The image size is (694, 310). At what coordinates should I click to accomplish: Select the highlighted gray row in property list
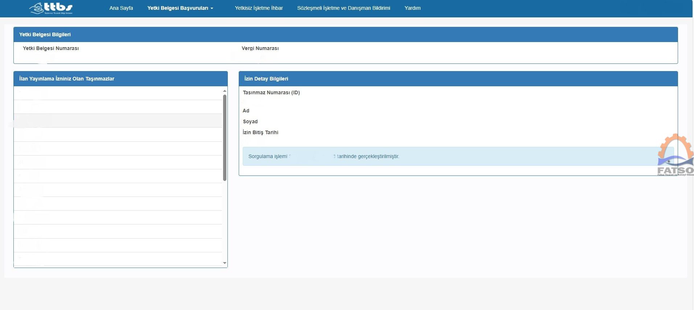pos(118,121)
